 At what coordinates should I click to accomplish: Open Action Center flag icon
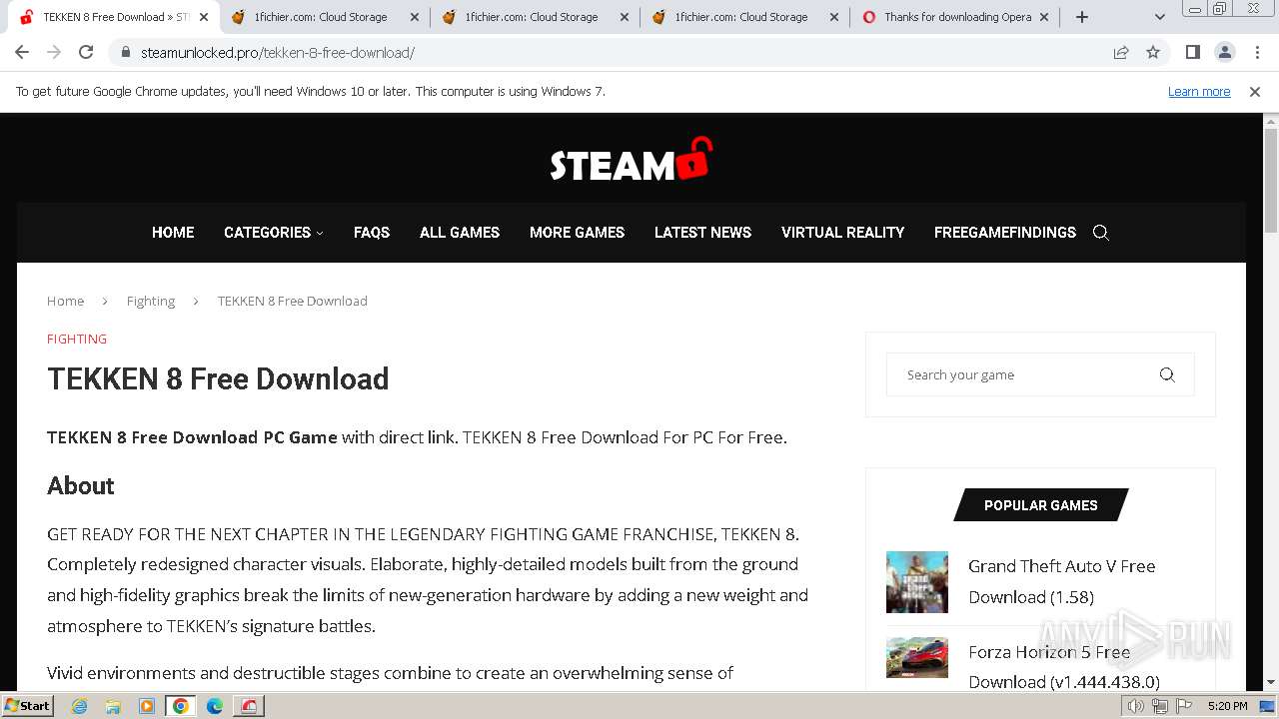(x=1184, y=706)
